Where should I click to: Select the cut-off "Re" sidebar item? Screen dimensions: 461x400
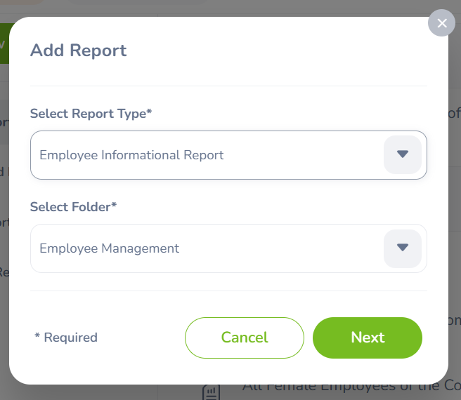[x=4, y=272]
